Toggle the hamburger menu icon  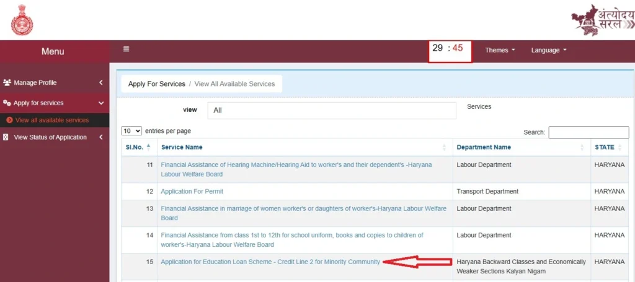(127, 49)
